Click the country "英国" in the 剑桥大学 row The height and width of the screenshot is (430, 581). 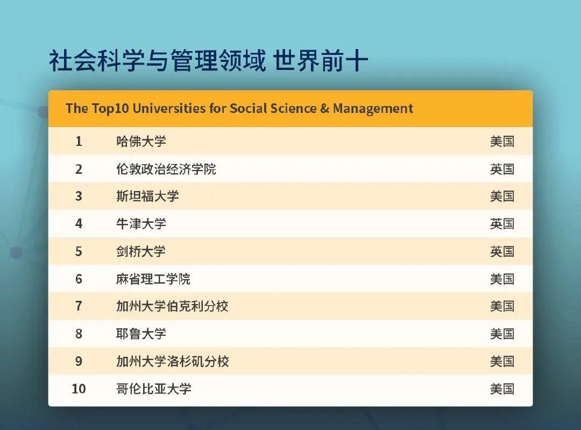tap(502, 251)
